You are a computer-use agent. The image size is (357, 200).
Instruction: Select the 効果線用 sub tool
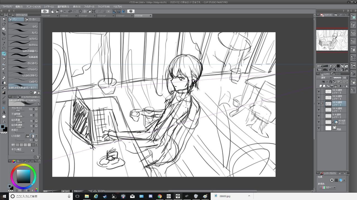pyautogui.click(x=23, y=56)
